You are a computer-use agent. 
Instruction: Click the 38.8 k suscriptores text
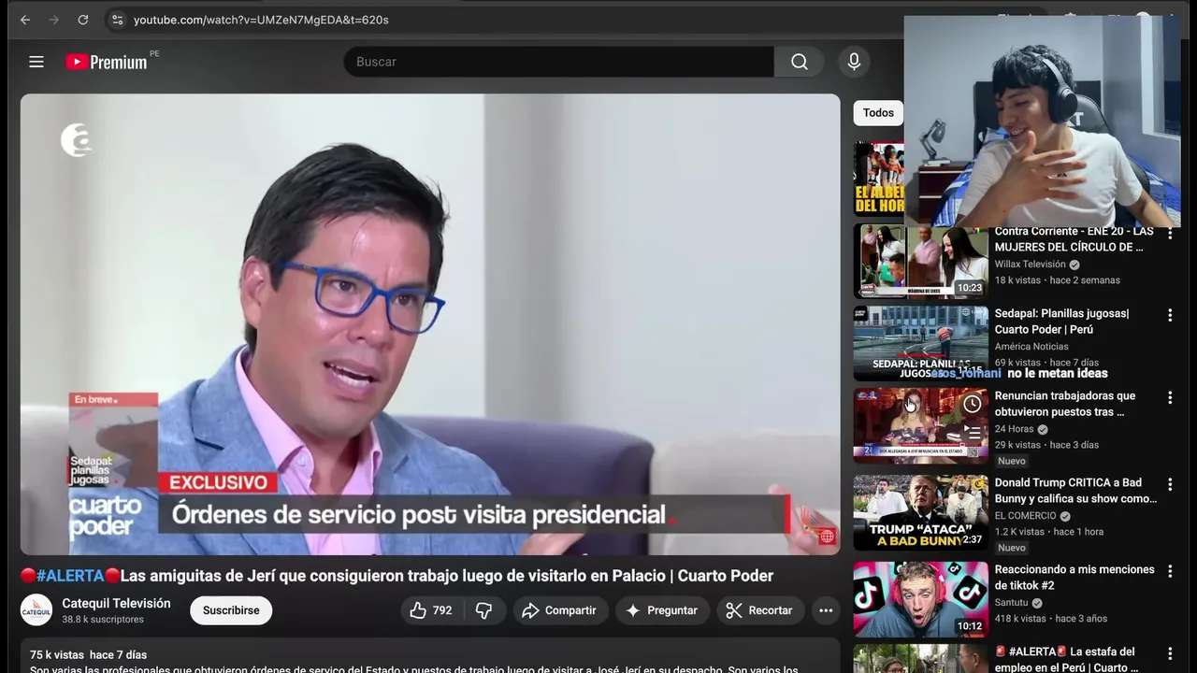coord(103,620)
